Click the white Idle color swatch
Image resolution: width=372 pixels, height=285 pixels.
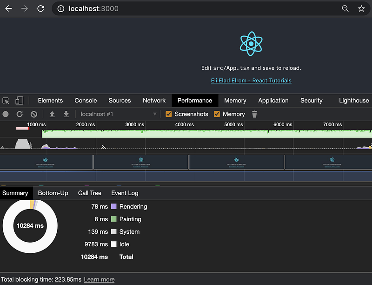pos(114,244)
